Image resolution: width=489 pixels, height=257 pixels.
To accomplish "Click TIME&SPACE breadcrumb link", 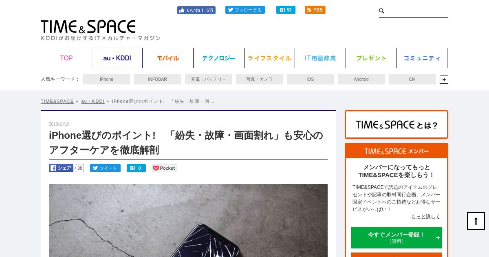I will click(57, 101).
